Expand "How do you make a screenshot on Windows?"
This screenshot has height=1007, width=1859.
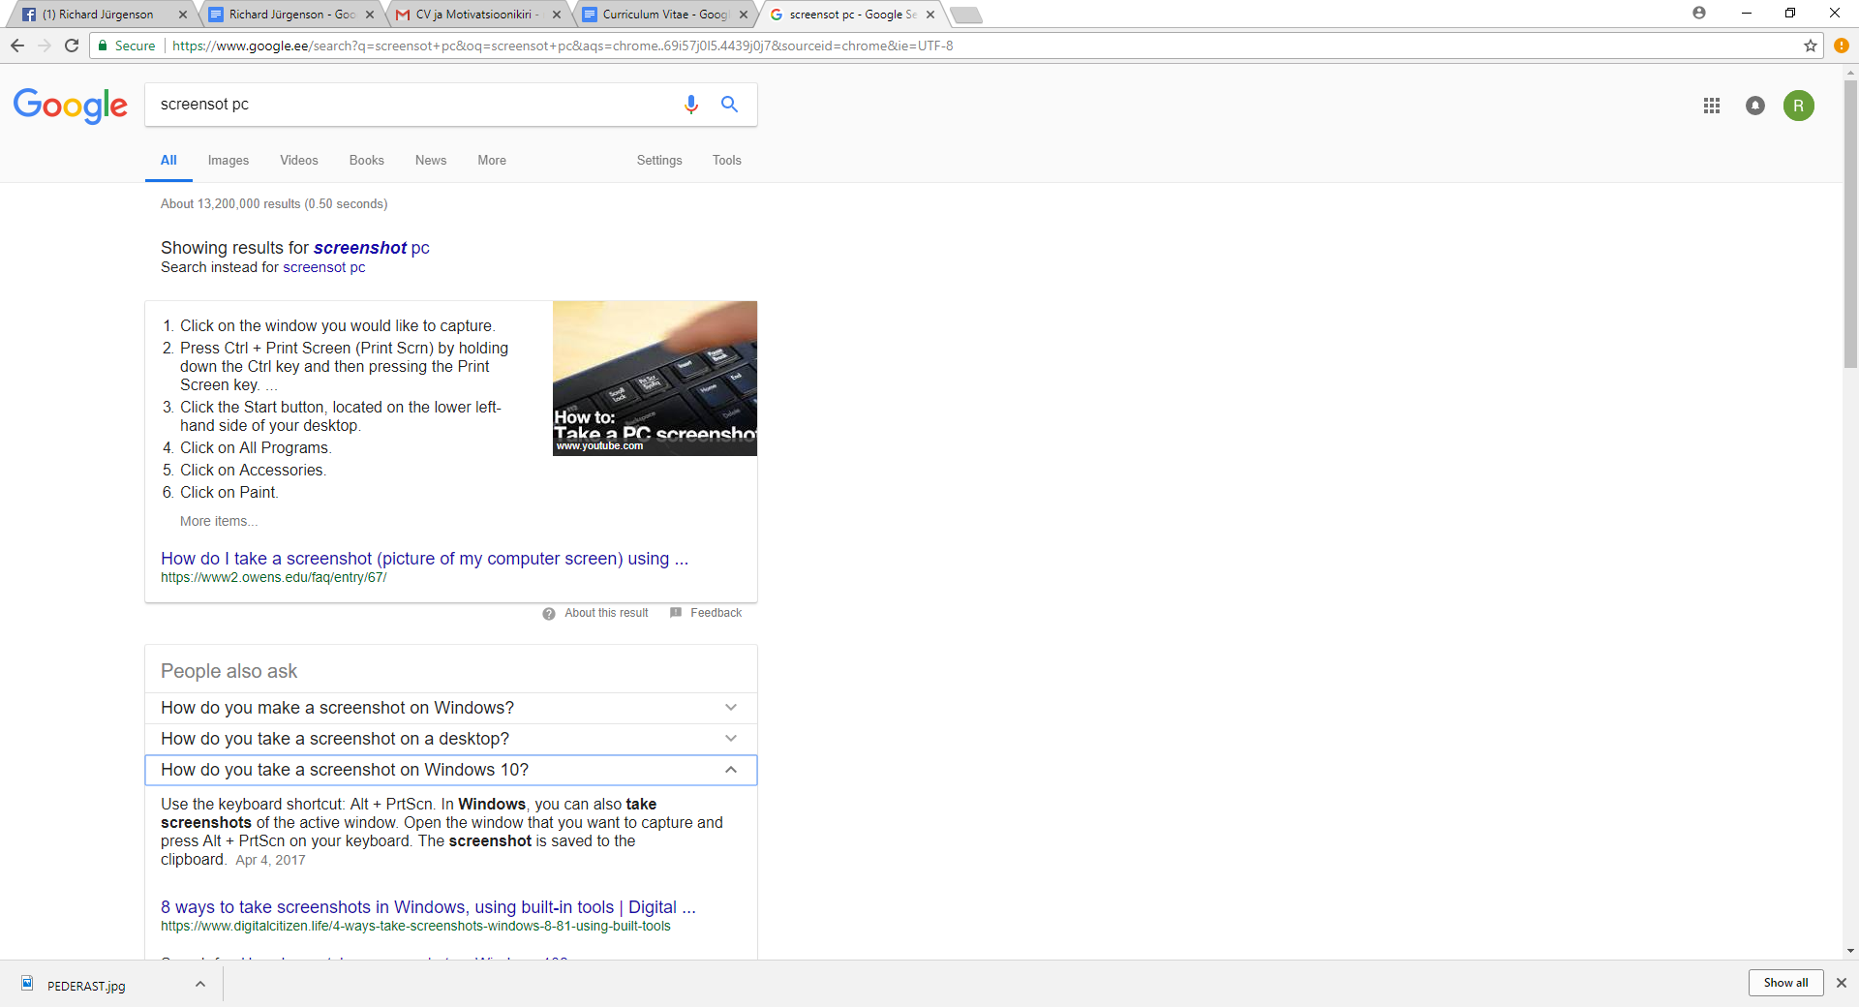pyautogui.click(x=451, y=708)
